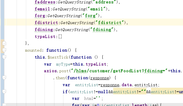The width and height of the screenshot is (183, 106).
Task: Click GetQueryString on the fdistrict line
Action: [77, 23]
